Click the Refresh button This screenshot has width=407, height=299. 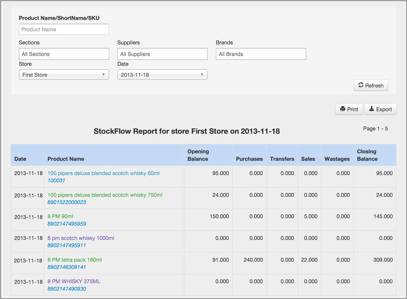(371, 85)
